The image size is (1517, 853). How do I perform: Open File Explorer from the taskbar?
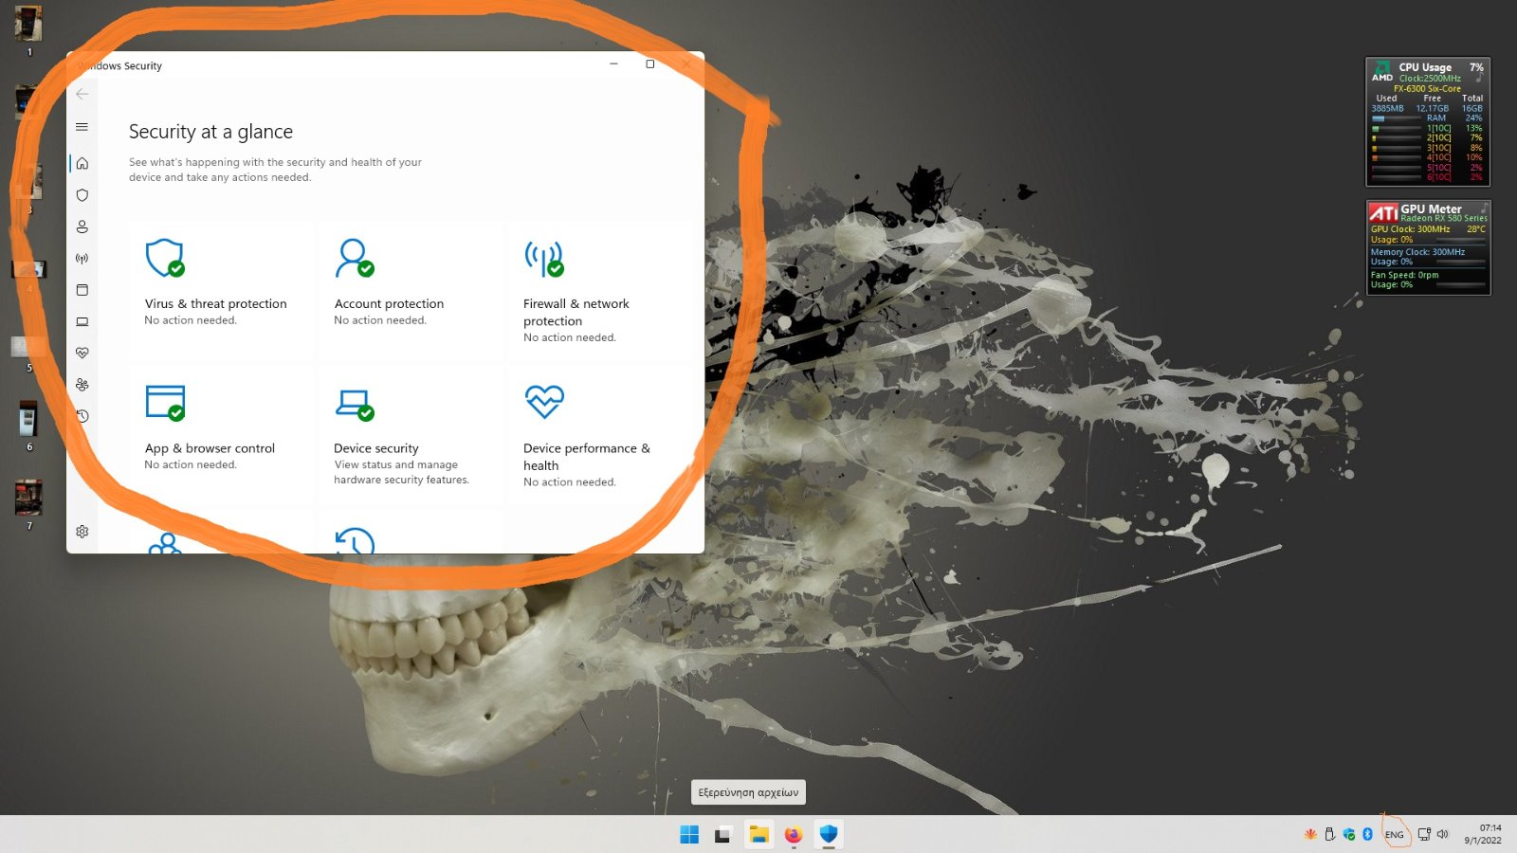758,834
